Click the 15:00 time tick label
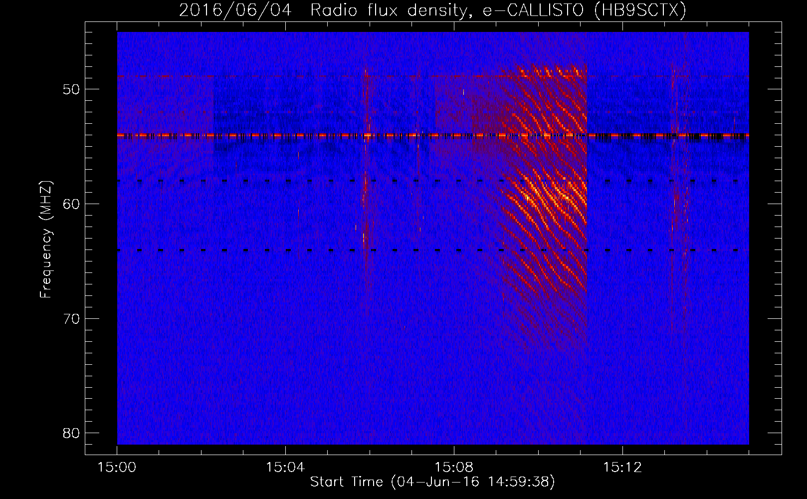Screen dimensions: 807x499 [x=117, y=468]
